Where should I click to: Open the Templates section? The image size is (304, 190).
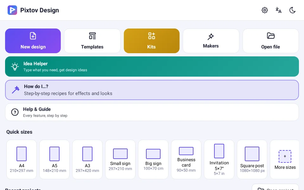(x=92, y=41)
